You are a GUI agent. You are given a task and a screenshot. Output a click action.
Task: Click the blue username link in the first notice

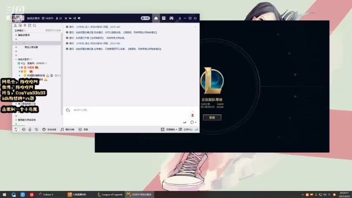[x=80, y=27]
